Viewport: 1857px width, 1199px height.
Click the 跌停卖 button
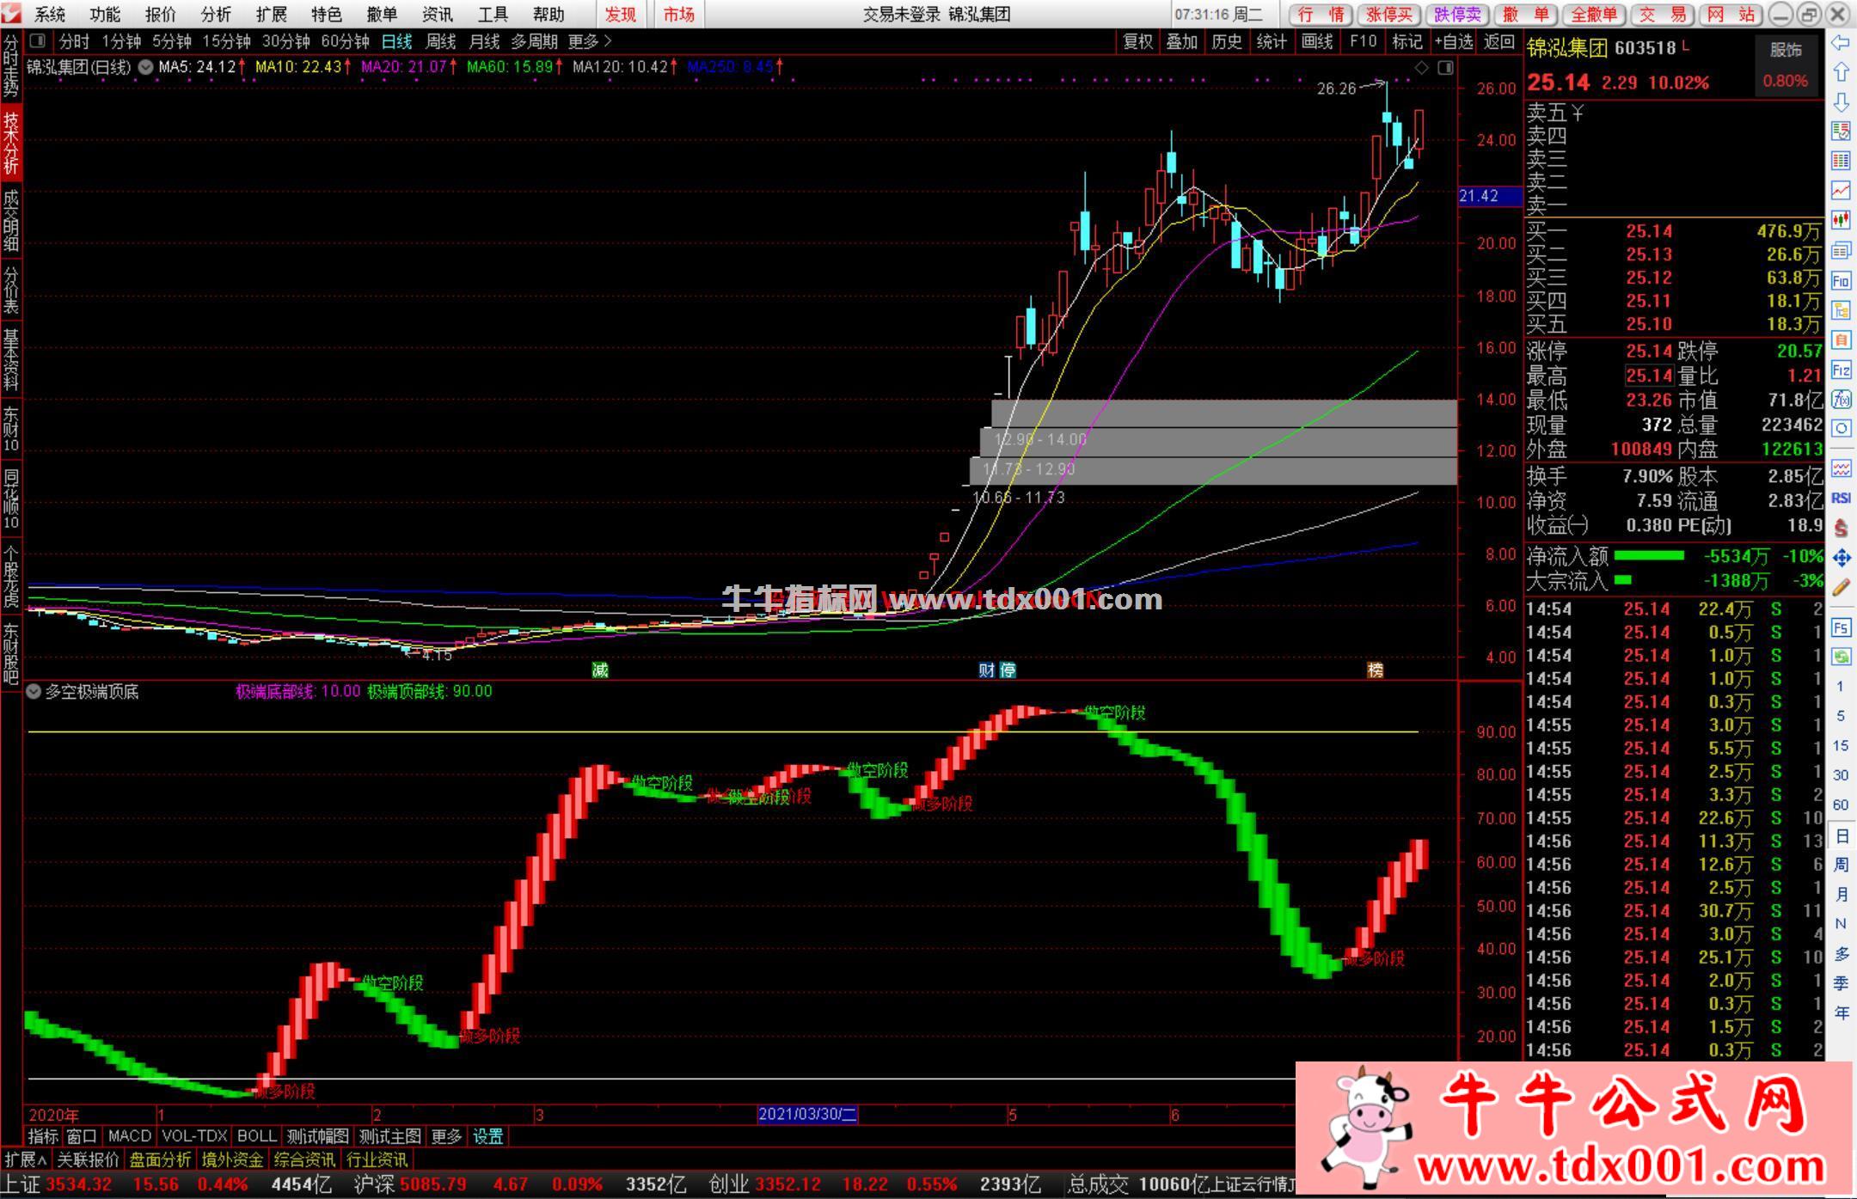coord(1457,15)
